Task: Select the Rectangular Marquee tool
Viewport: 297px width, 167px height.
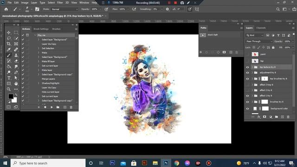Action: click(x=16, y=32)
